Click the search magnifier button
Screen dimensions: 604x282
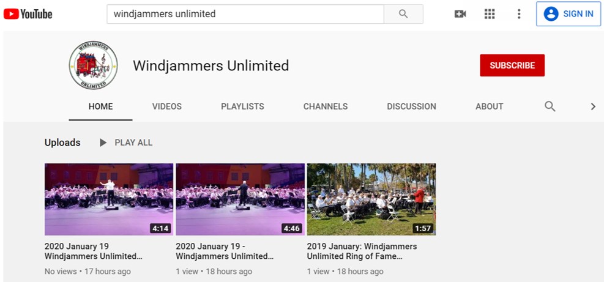click(x=403, y=14)
